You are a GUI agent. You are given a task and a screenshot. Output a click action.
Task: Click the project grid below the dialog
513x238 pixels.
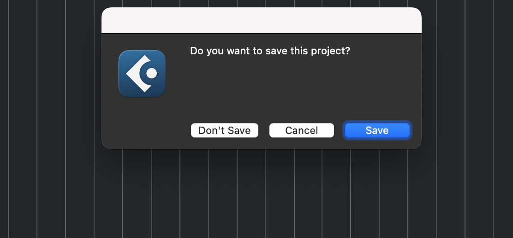coord(261,193)
